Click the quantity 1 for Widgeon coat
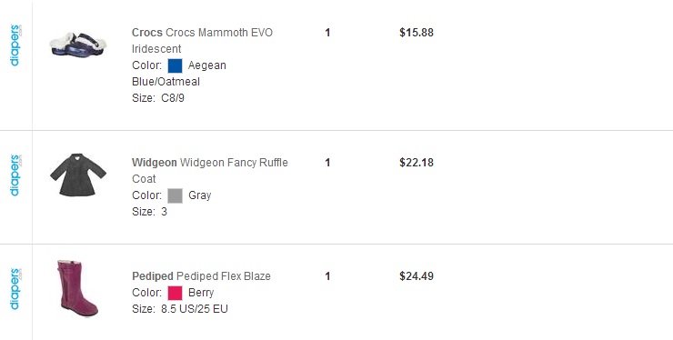Image resolution: width=673 pixels, height=340 pixels. [x=327, y=163]
